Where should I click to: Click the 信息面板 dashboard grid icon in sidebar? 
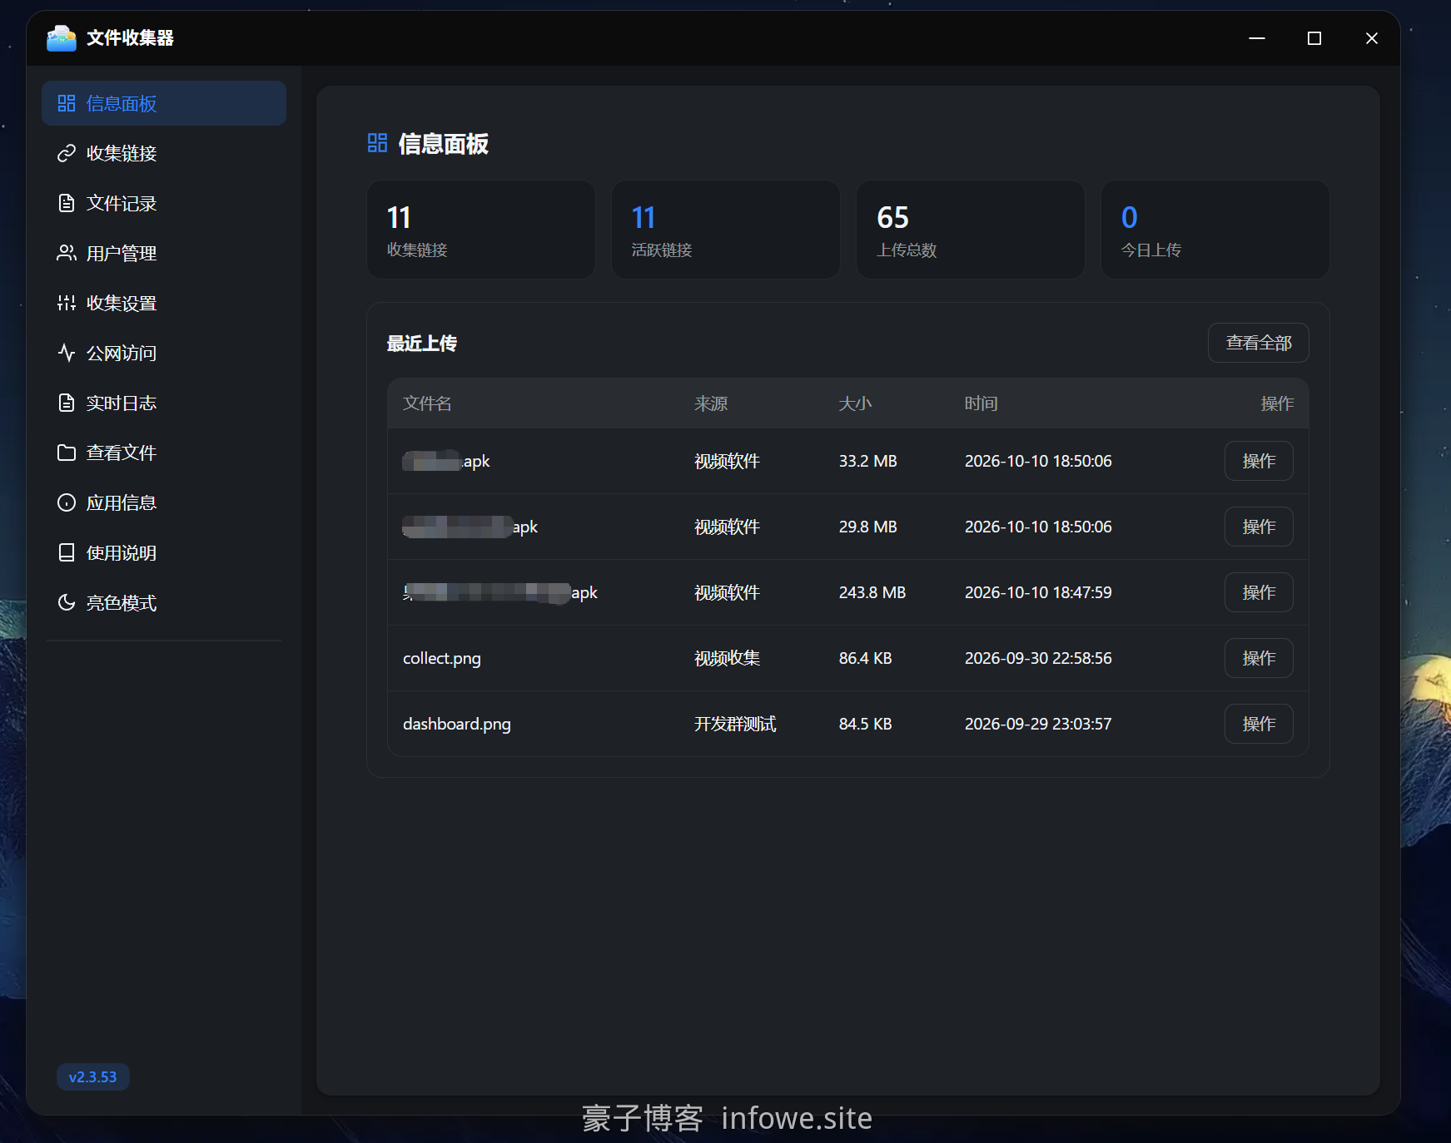[x=67, y=103]
